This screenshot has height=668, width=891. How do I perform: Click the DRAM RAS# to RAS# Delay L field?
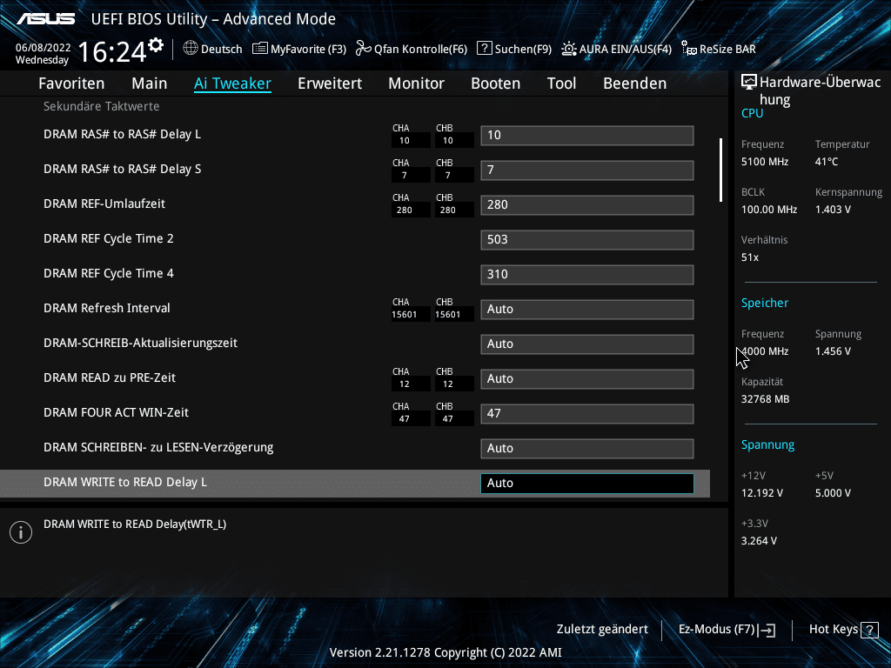pyautogui.click(x=587, y=135)
